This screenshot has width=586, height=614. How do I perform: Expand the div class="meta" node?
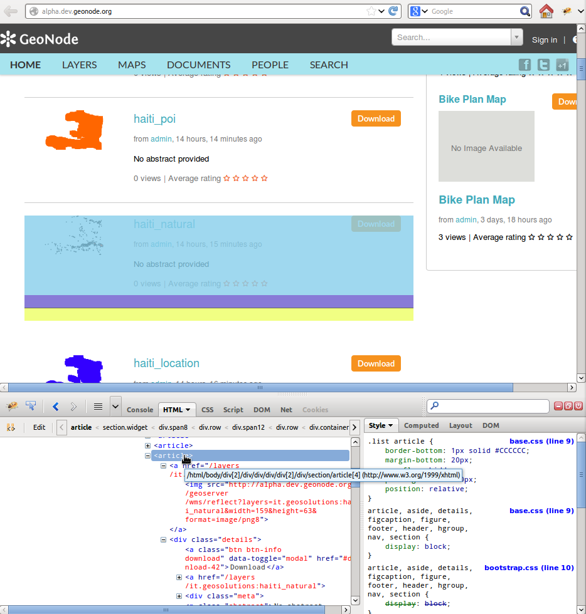179,596
